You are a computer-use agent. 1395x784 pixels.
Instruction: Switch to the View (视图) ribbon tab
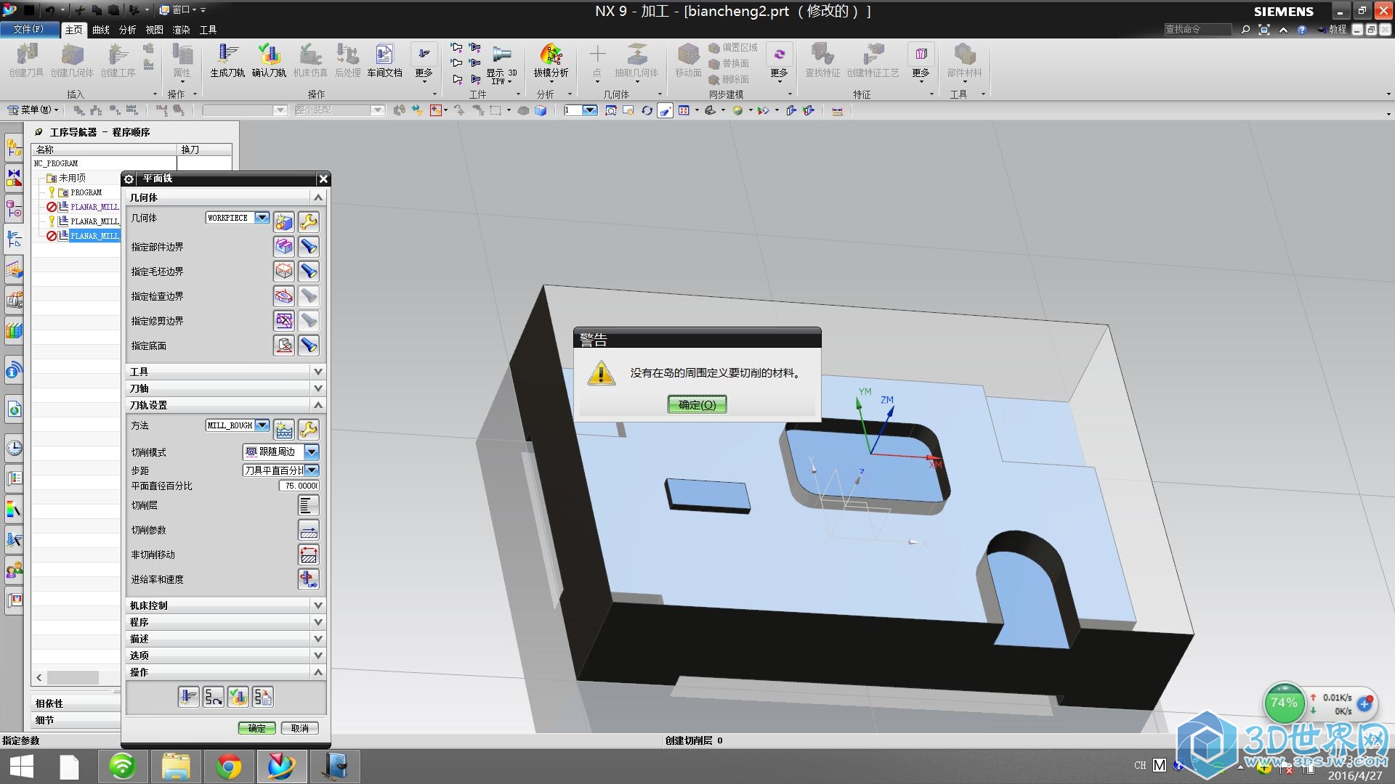[155, 30]
